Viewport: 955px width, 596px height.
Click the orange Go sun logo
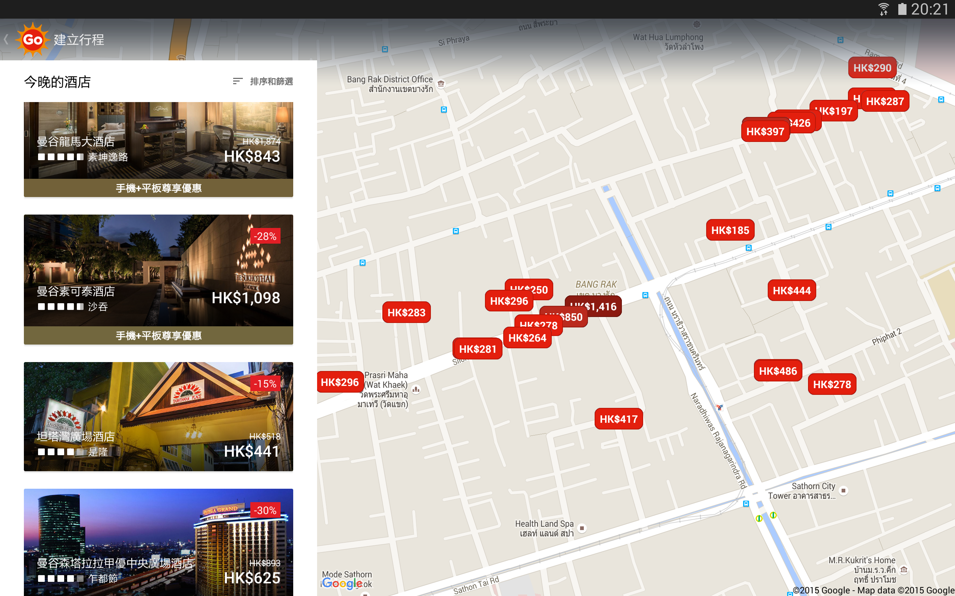pos(32,39)
